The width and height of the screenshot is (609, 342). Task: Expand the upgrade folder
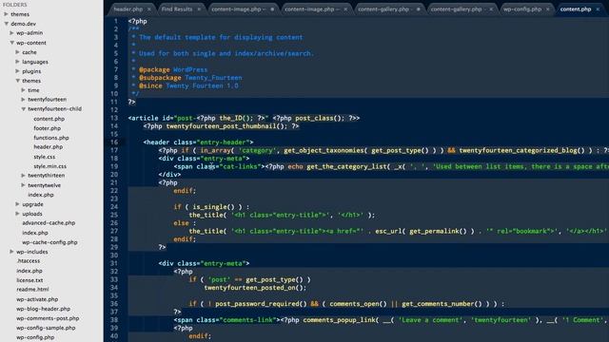[x=17, y=204]
